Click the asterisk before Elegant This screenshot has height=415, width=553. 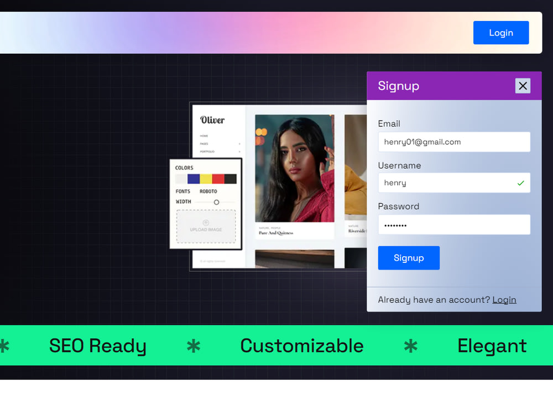[x=410, y=346]
